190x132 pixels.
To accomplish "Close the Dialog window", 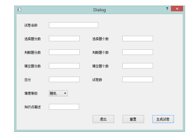I will (177, 9).
